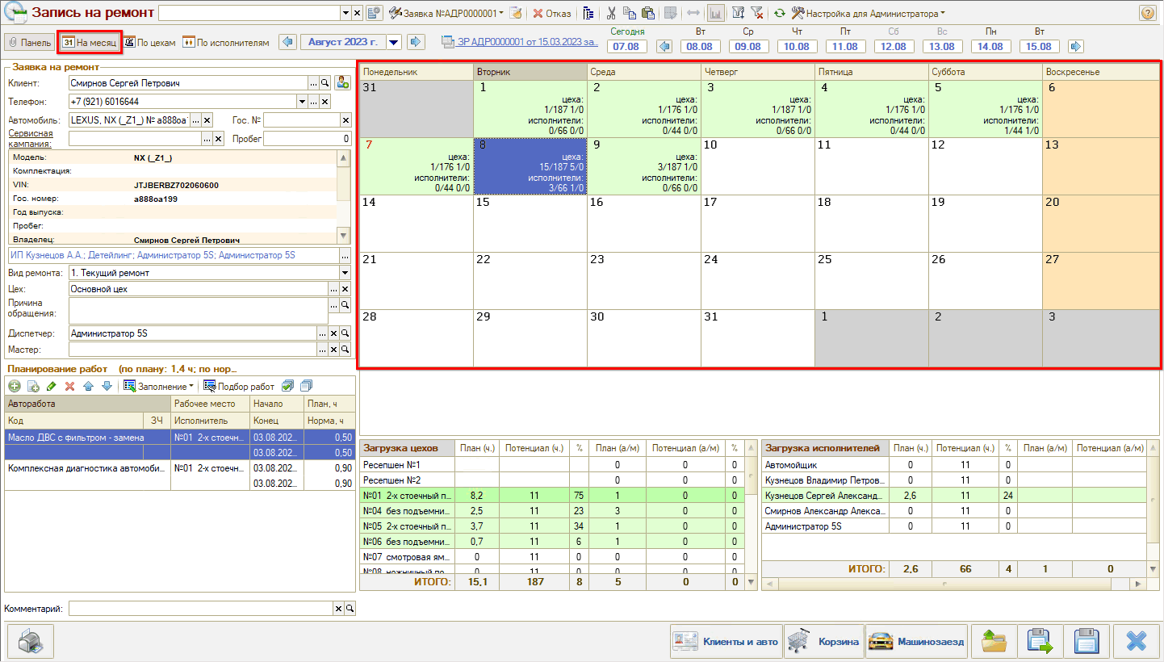The image size is (1164, 662).
Task: Click the cut scissors icon in toolbar
Action: (x=611, y=13)
